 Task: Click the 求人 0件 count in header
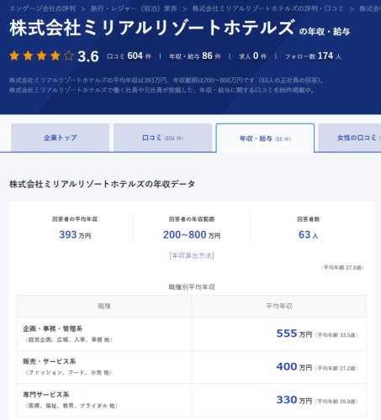pos(252,56)
